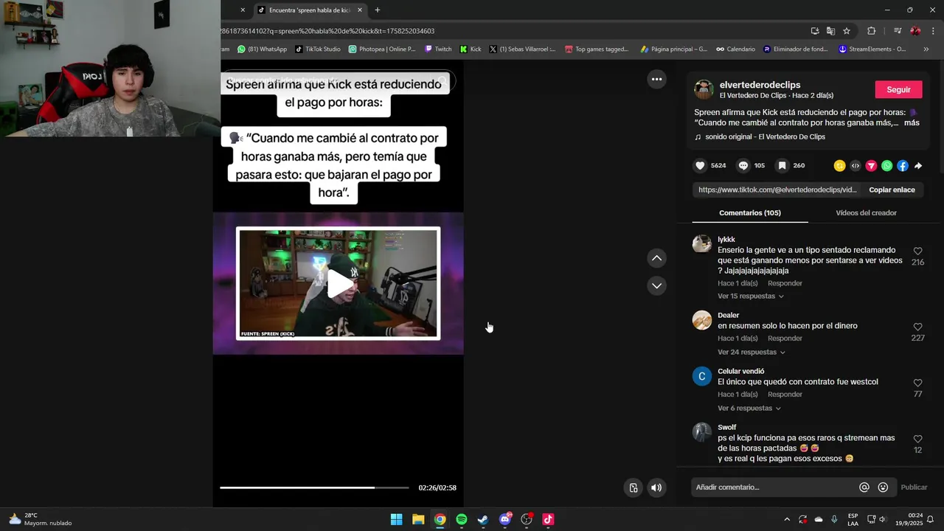Open Discord from the taskbar
Viewport: 944px width, 531px height.
[x=505, y=519]
